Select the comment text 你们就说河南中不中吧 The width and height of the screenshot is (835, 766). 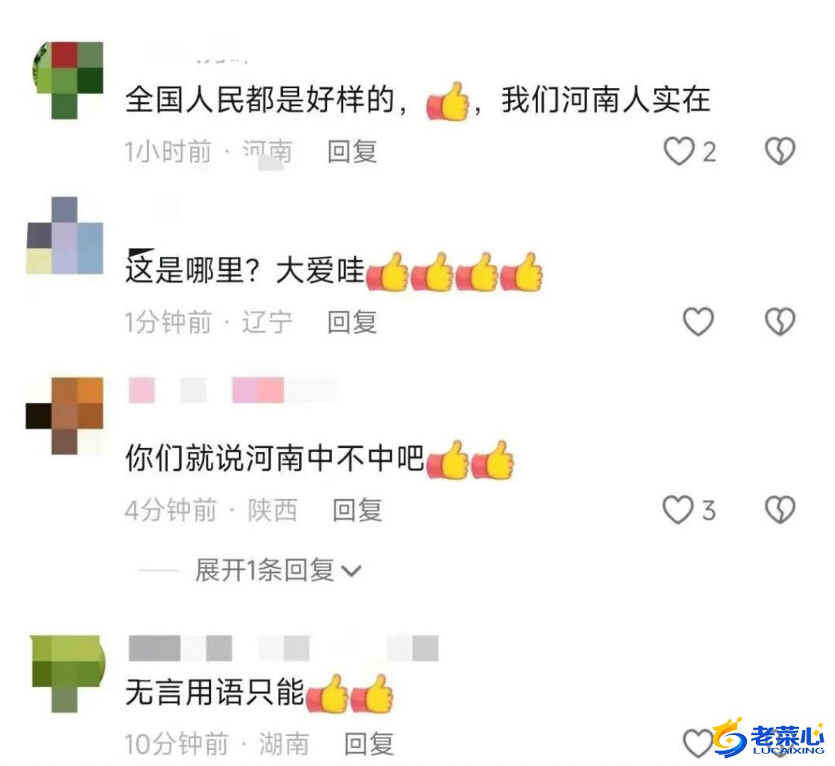[x=274, y=458]
